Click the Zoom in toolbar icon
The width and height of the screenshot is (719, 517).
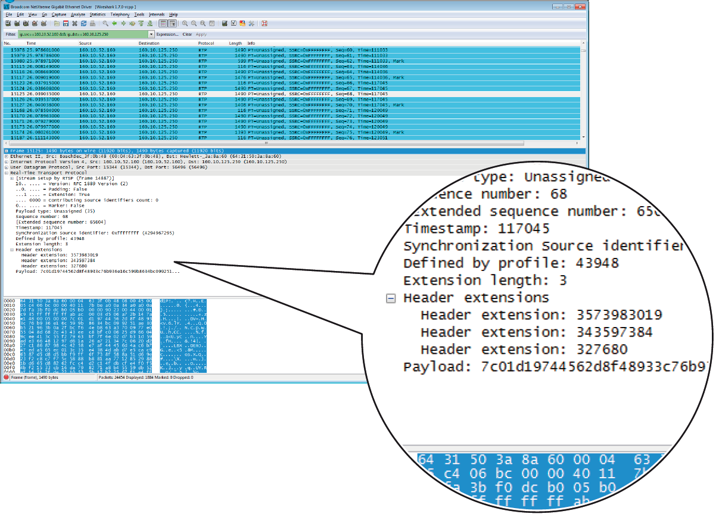[185, 24]
